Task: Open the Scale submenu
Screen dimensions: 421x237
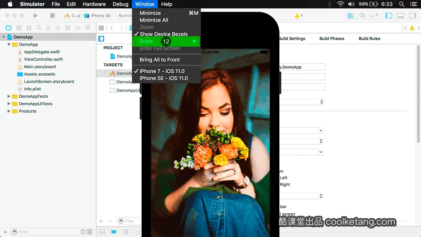Action: (166, 41)
